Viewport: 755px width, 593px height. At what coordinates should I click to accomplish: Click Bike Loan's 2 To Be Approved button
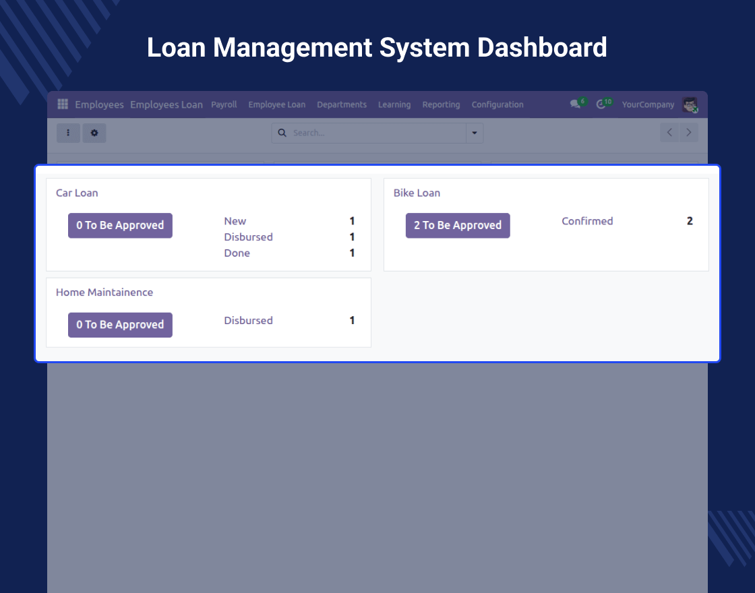(458, 225)
